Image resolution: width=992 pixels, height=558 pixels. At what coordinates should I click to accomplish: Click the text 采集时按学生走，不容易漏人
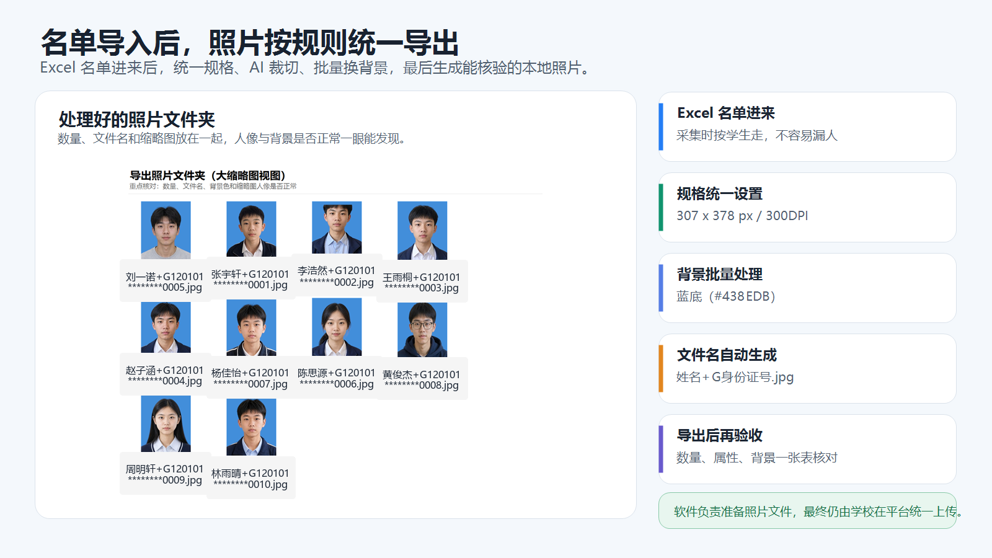[x=756, y=135]
